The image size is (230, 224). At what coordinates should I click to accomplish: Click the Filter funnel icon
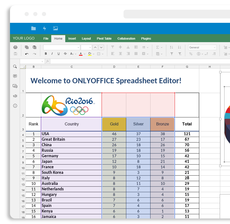pos(171,54)
